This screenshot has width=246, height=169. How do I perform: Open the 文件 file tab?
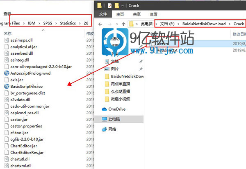(x=103, y=14)
